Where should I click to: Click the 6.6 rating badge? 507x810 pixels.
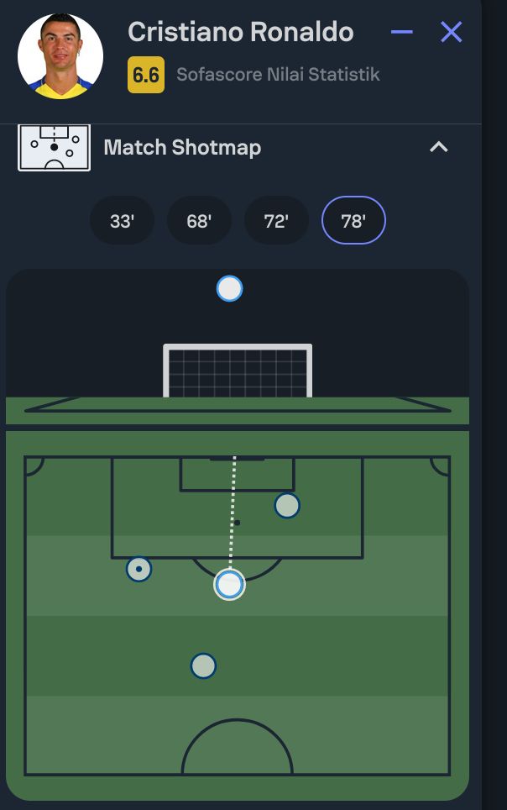pos(146,75)
